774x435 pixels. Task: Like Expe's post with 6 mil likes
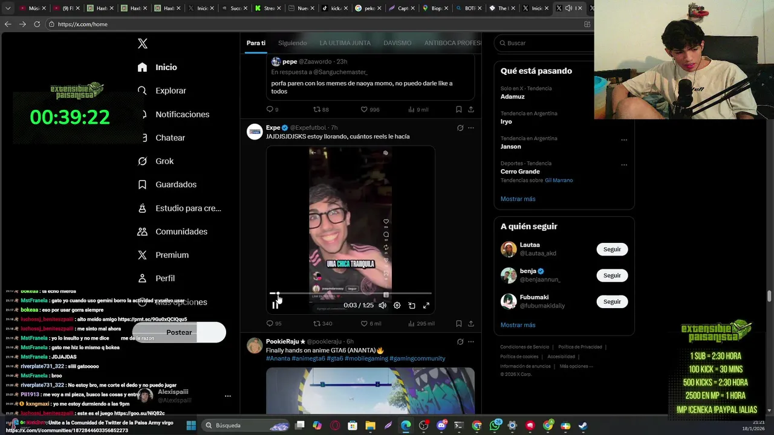(371, 324)
